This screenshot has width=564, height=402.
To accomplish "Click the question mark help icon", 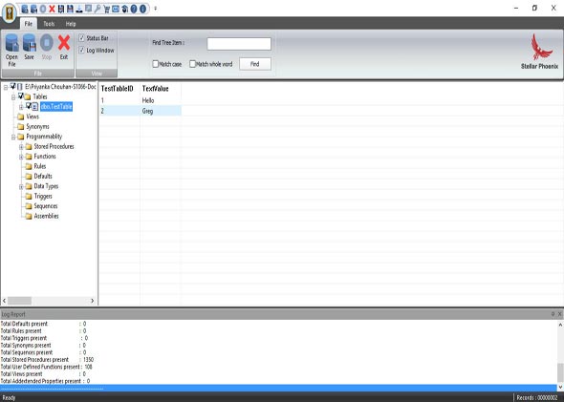I will pyautogui.click(x=134, y=9).
